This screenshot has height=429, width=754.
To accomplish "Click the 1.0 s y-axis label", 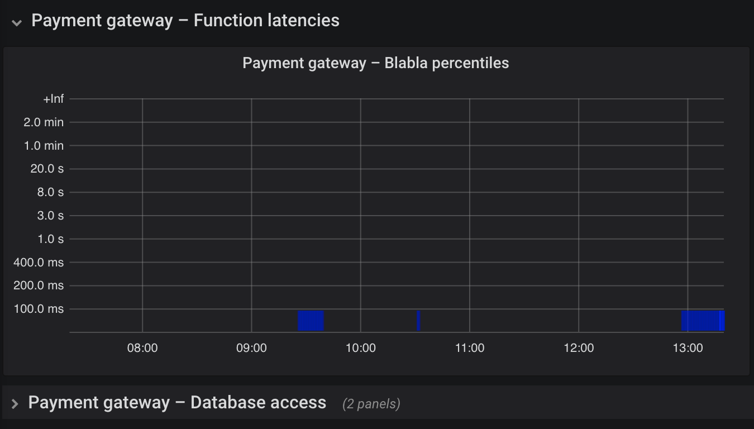I will 50,239.
